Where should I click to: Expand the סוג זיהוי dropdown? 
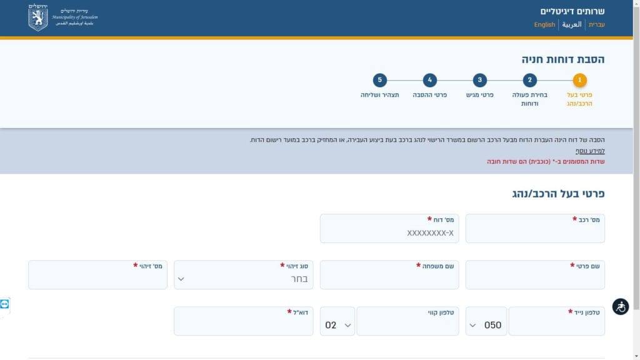243,278
